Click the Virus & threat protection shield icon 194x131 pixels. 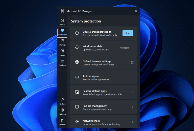(77, 33)
